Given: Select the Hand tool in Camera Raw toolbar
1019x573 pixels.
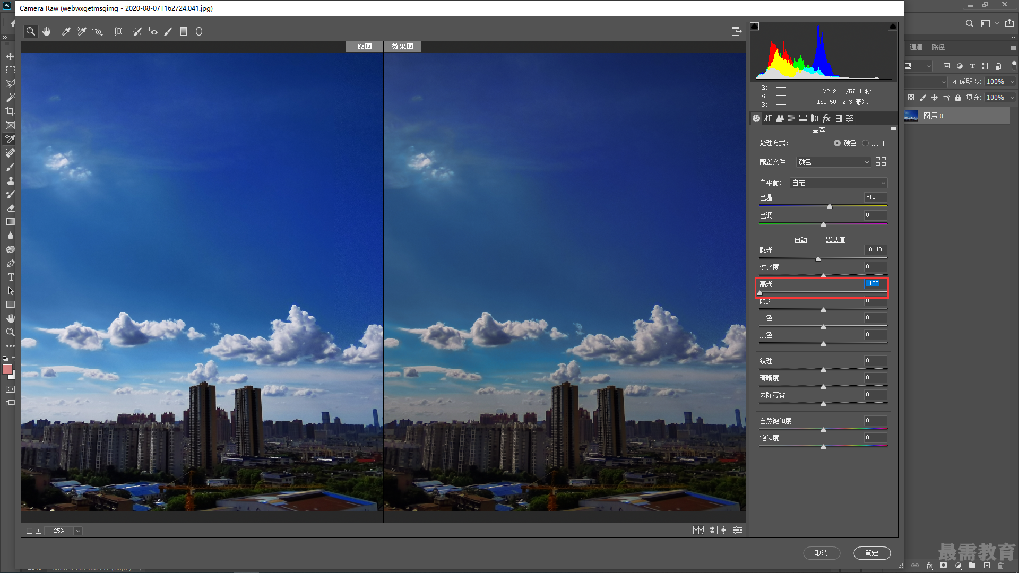Looking at the screenshot, I should pos(47,32).
